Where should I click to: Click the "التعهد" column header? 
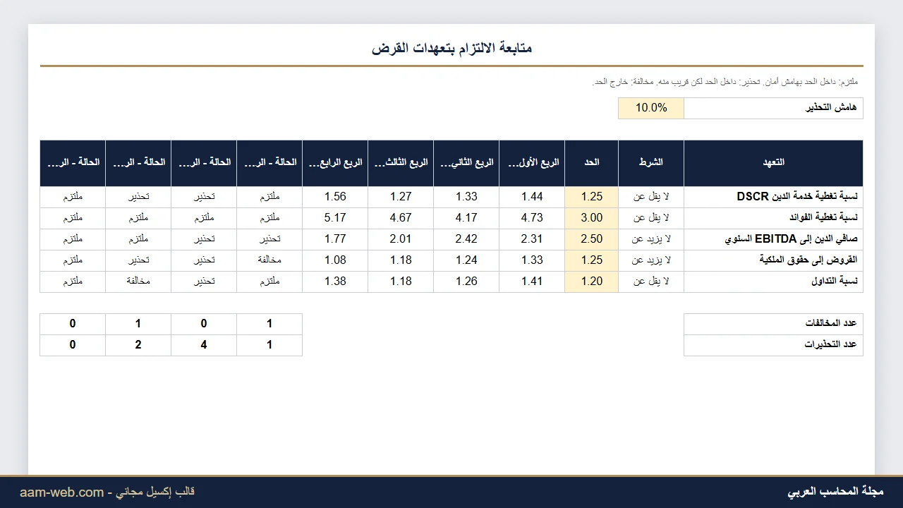tap(773, 163)
